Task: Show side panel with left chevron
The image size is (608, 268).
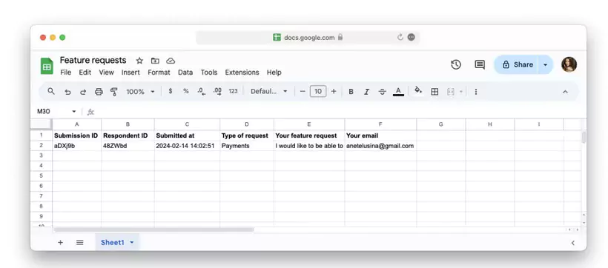Action: click(572, 243)
